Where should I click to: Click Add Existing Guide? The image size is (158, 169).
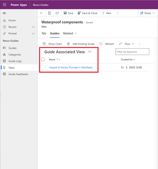pyautogui.click(x=81, y=44)
